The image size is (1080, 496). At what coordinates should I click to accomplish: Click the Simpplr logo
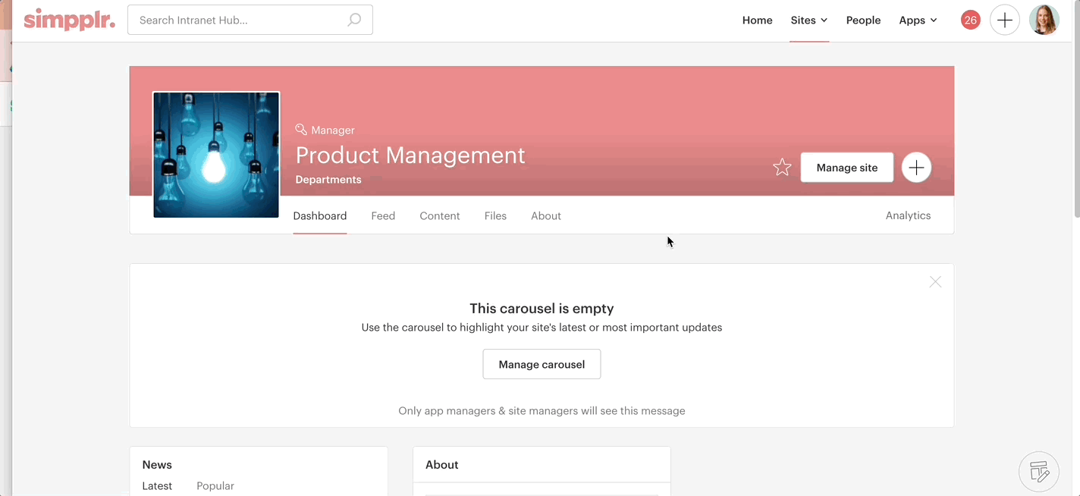(x=69, y=20)
